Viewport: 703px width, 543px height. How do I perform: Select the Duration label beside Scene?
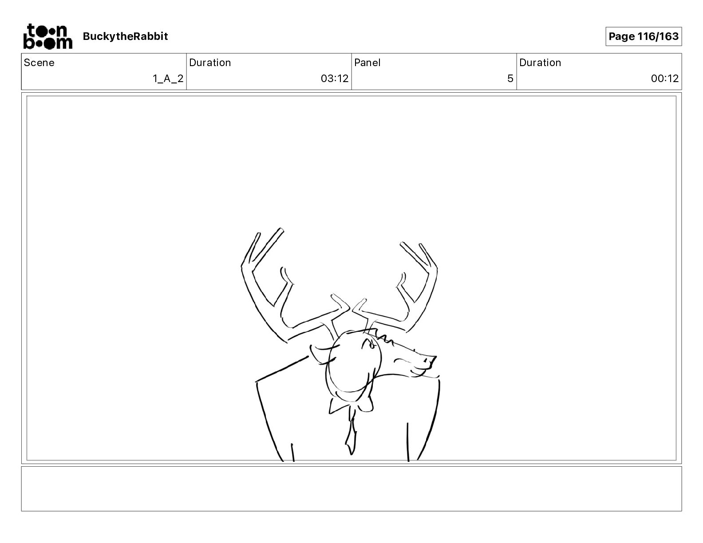tap(210, 63)
